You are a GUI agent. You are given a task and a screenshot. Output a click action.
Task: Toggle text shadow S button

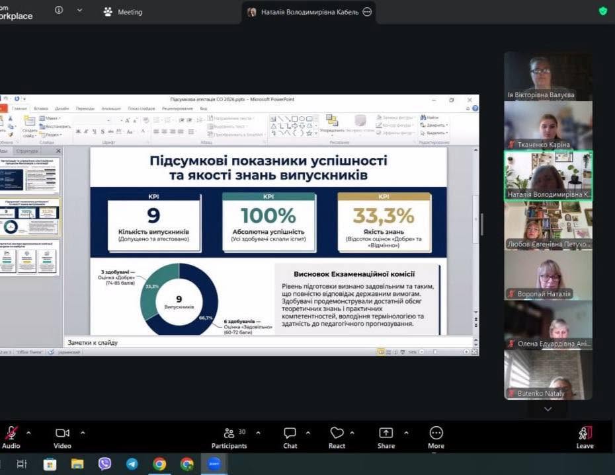point(102,131)
